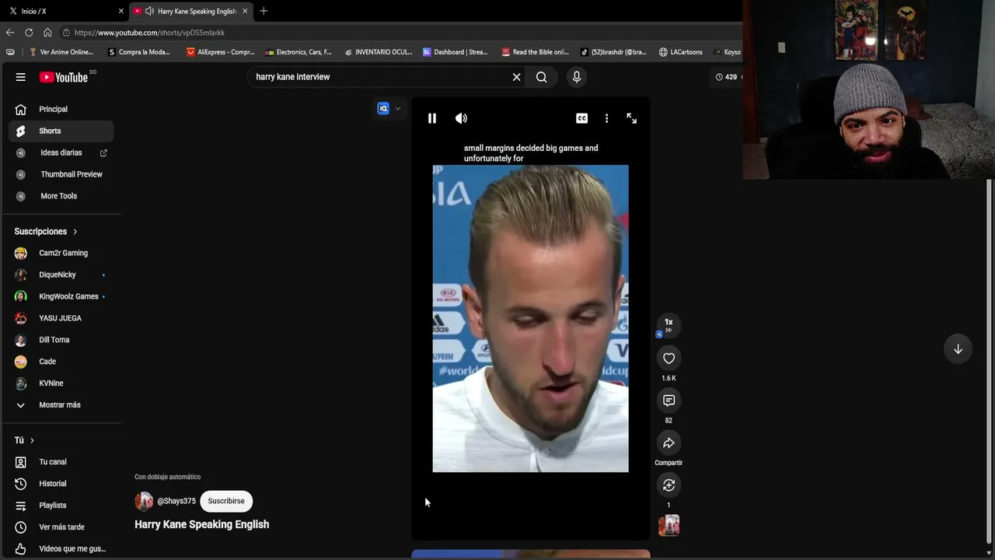Open the short's sound thumbnail

[x=669, y=526]
